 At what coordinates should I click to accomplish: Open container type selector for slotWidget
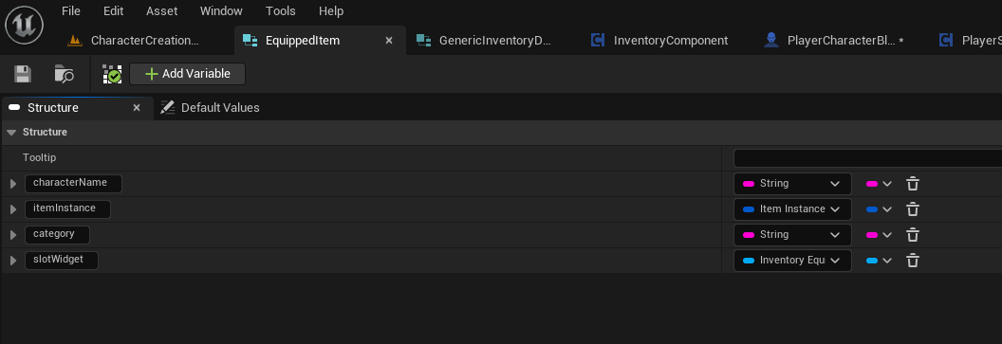pyautogui.click(x=879, y=261)
